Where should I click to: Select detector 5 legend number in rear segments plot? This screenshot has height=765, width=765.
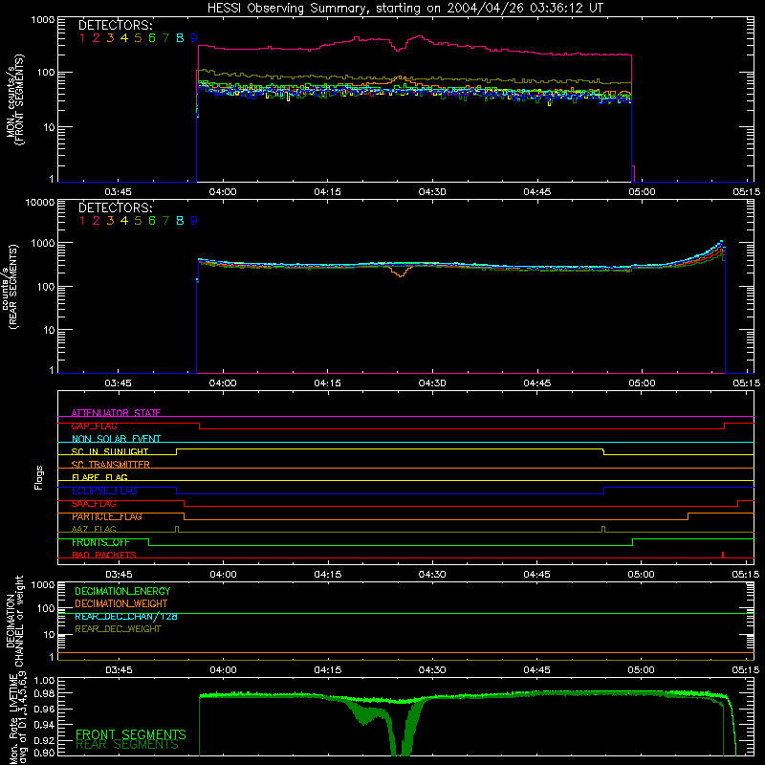click(x=138, y=221)
